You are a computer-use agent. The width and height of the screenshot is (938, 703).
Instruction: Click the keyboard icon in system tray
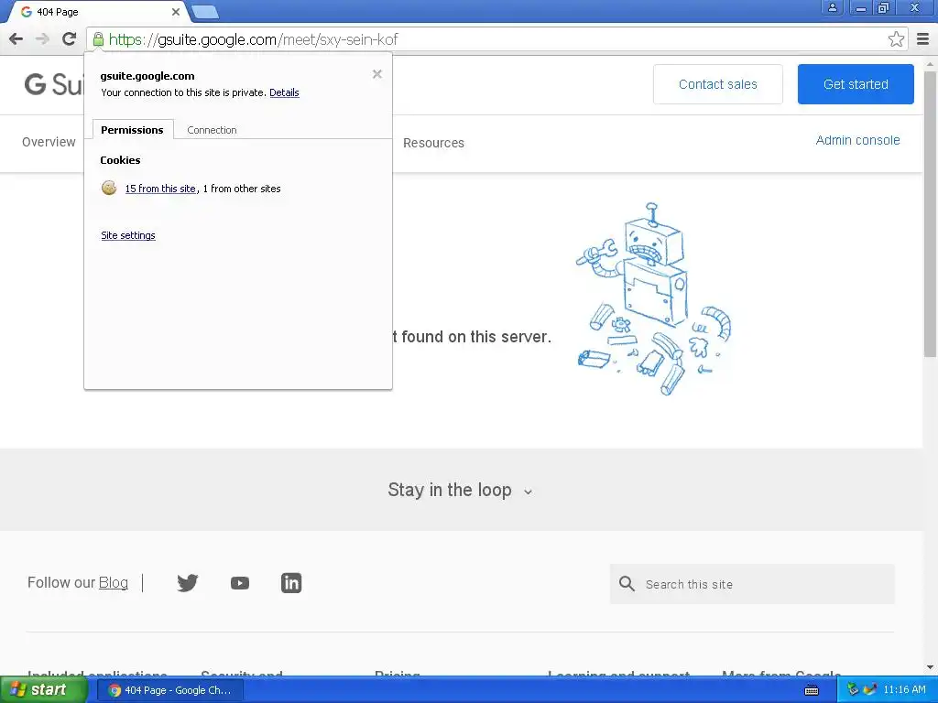pyautogui.click(x=812, y=690)
